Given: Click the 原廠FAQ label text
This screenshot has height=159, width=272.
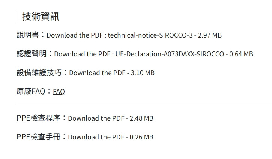Looking at the screenshot, I should click(x=31, y=92).
